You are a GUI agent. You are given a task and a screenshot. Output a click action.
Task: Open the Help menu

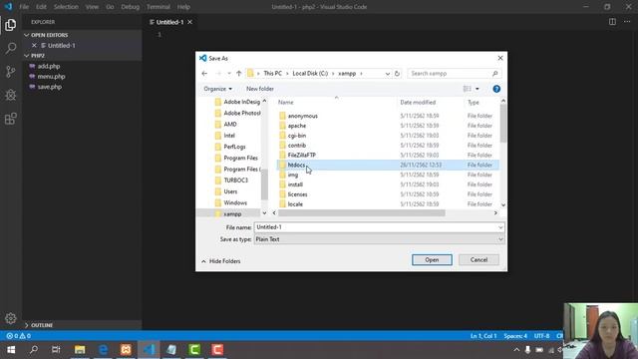183,7
